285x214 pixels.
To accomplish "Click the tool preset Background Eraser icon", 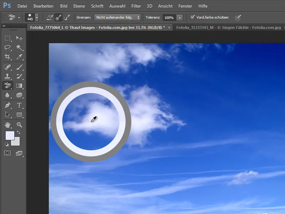I will [x=12, y=17].
